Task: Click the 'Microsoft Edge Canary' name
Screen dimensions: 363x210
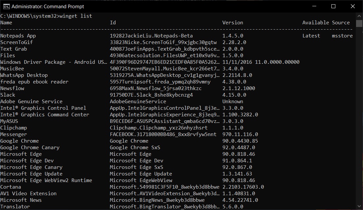Action: [x=31, y=167]
